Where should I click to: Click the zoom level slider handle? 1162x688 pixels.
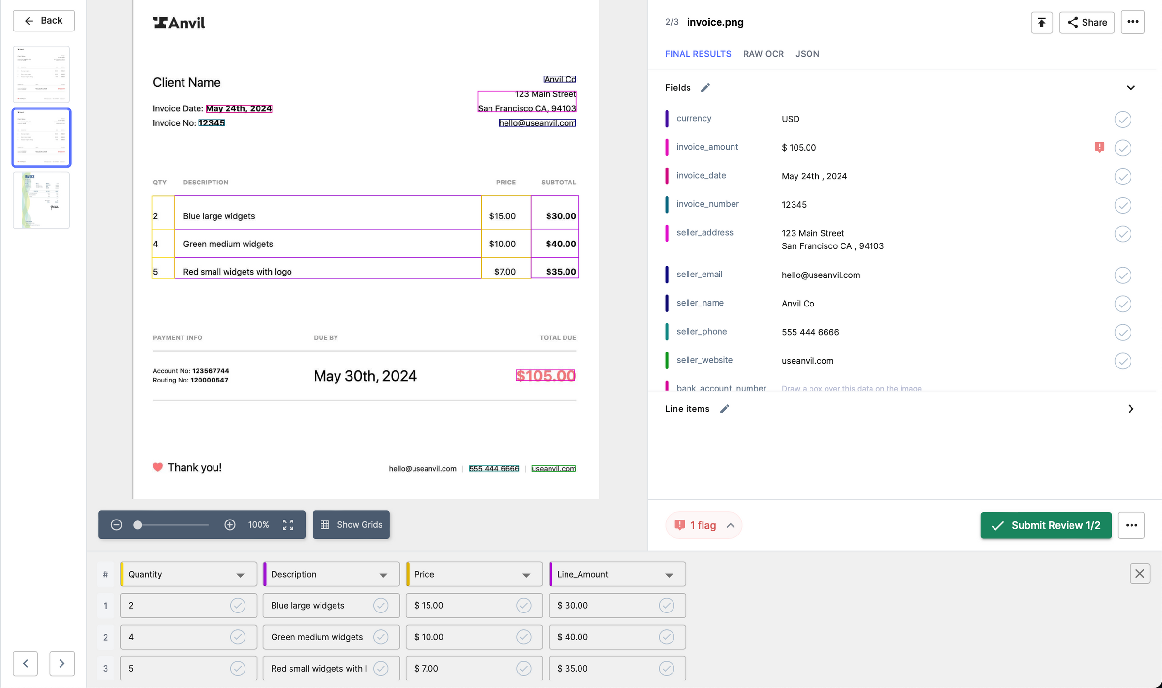(138, 525)
